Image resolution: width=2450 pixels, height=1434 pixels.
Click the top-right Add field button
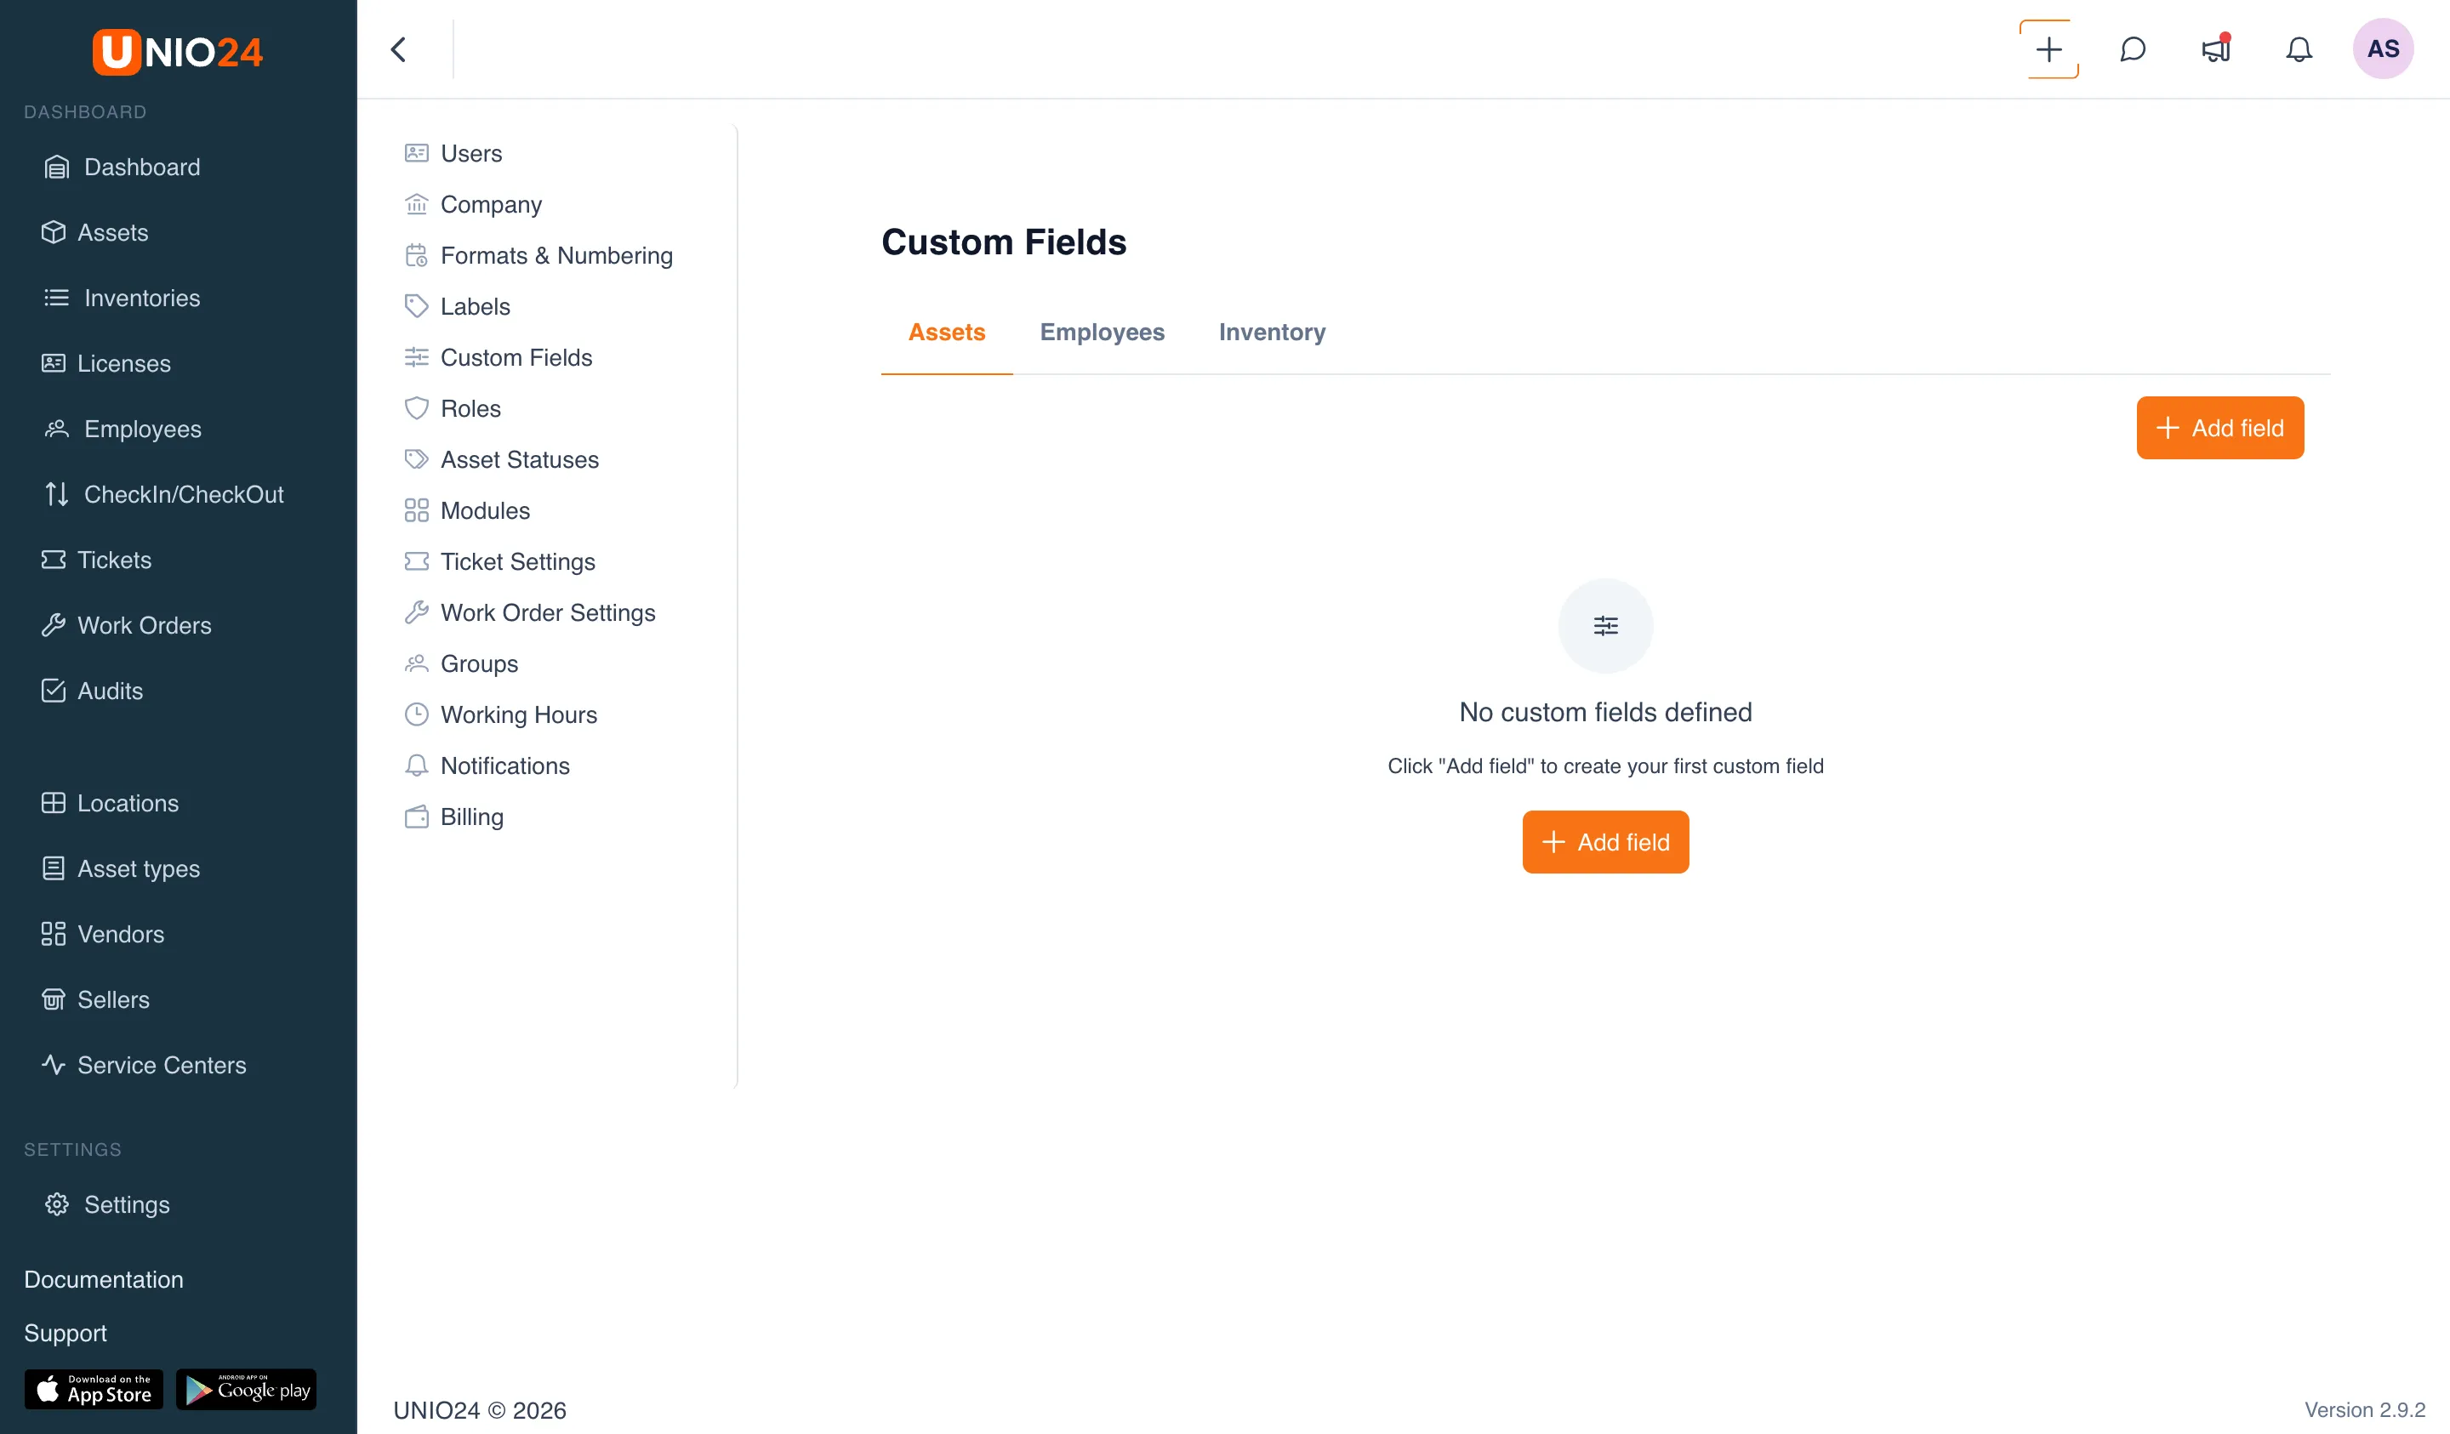2219,428
